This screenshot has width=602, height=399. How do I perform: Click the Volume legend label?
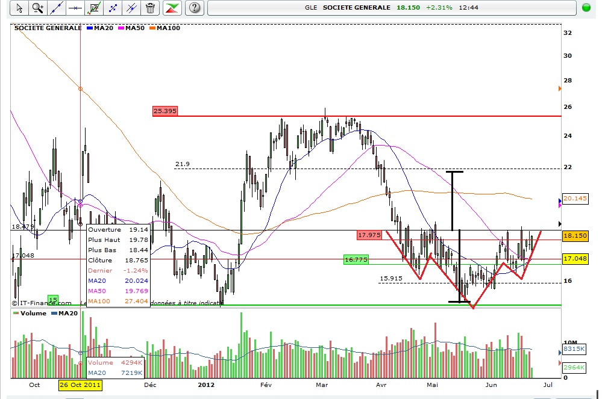tap(33, 313)
